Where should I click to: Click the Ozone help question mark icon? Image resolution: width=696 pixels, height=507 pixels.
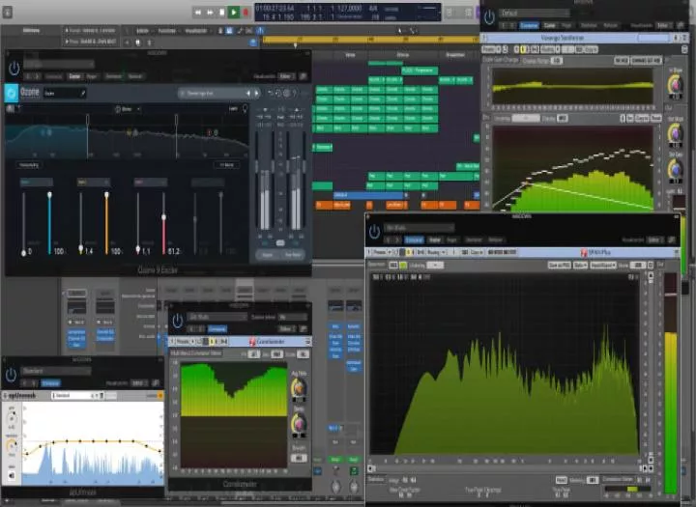point(295,93)
